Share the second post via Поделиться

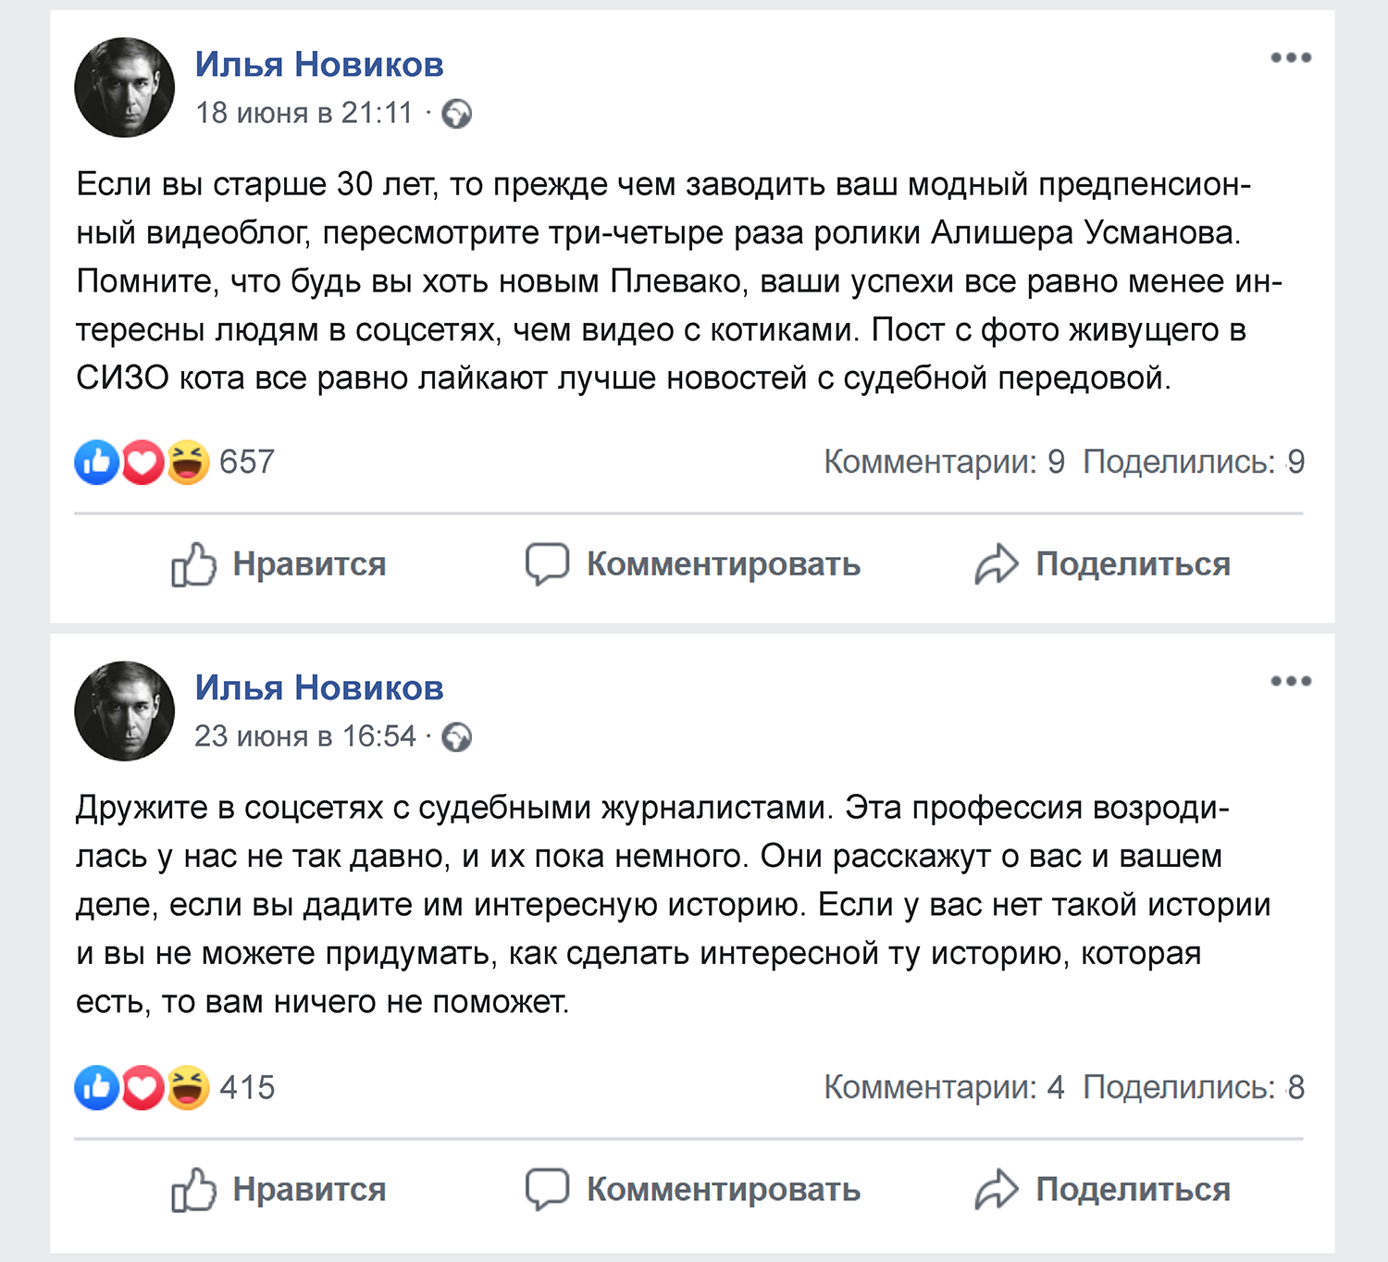point(1102,1190)
